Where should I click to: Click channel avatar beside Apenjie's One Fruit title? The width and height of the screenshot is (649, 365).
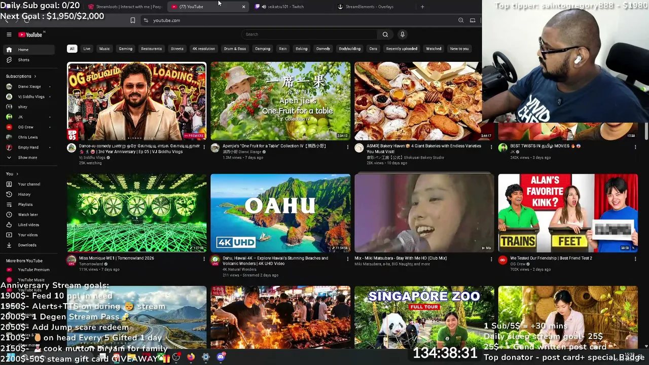click(215, 148)
